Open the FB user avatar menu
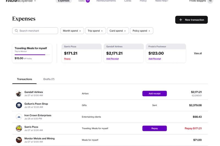Screen dimensions: 220x146 (x=210, y=1)
